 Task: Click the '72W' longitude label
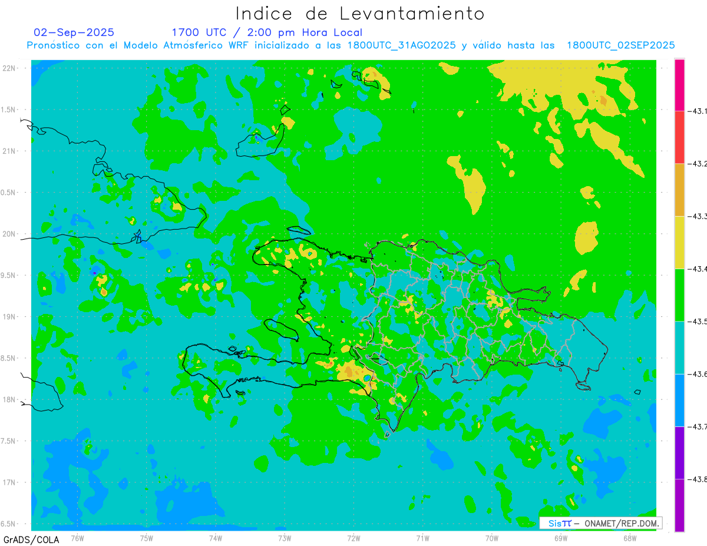(353, 538)
